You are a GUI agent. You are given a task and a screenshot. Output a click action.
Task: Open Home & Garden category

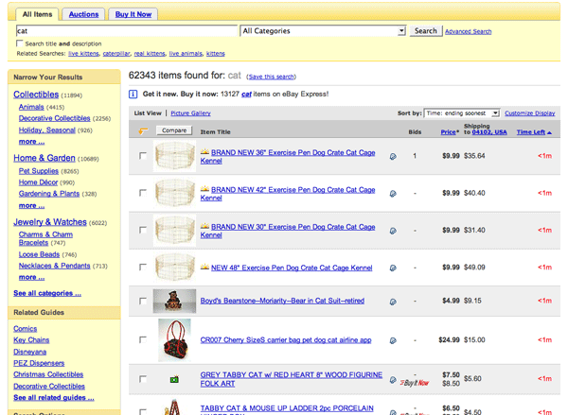coord(44,158)
